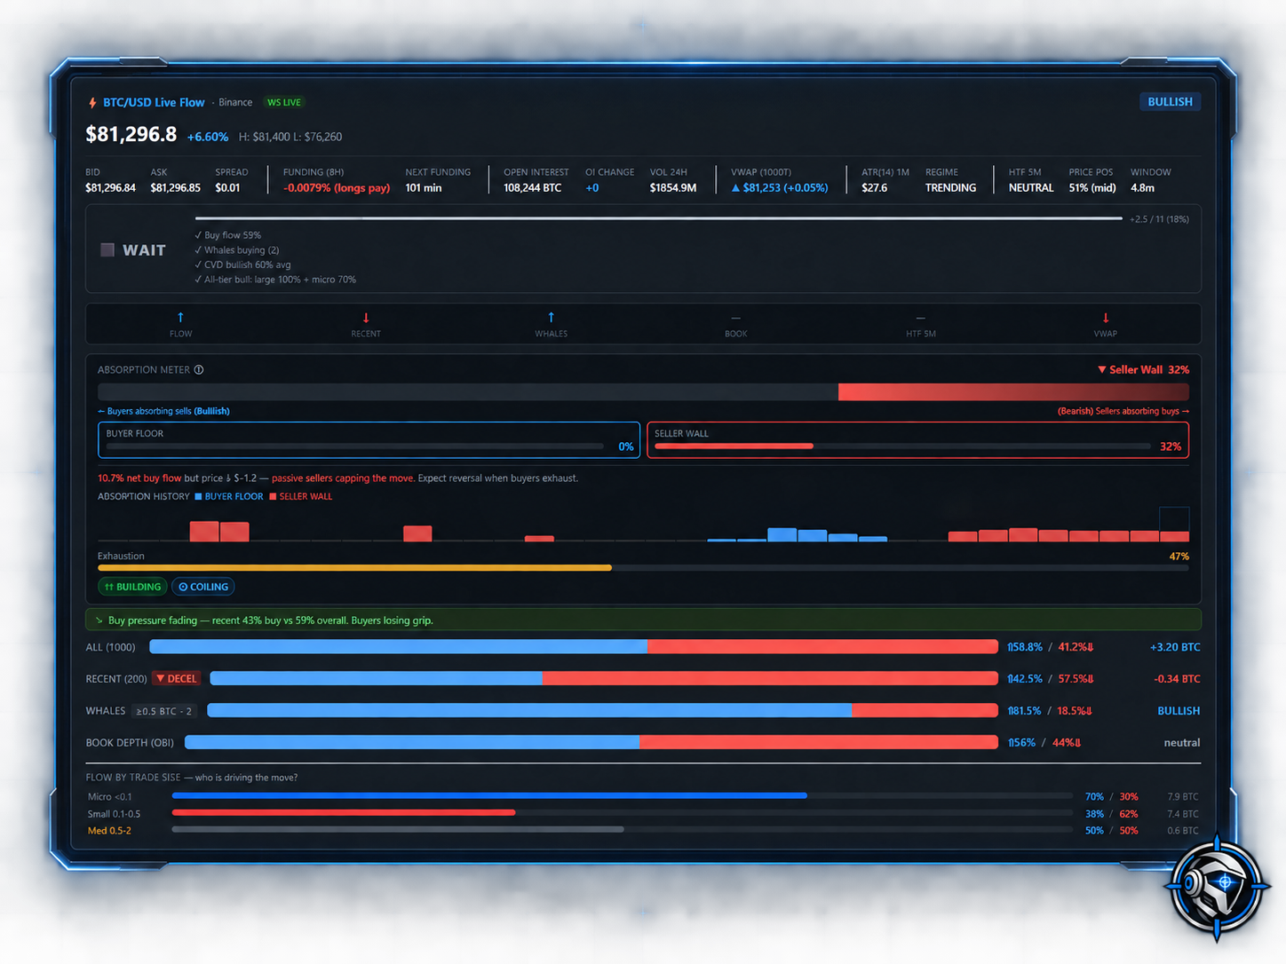This screenshot has height=964, width=1286.
Task: Click the COILING tag
Action: point(203,587)
